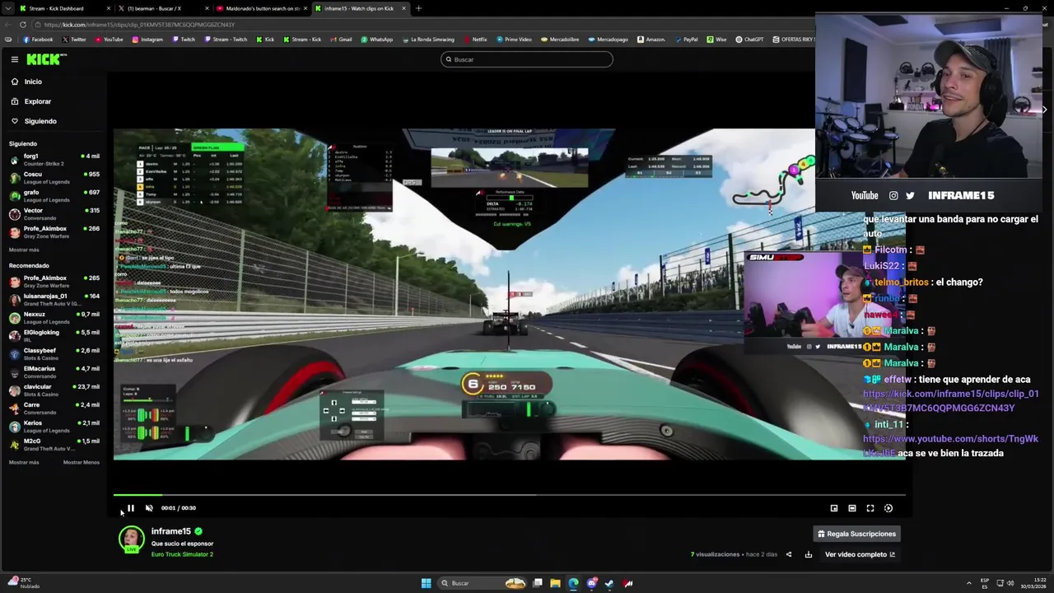
Task: Toggle picture-in-picture mode on the player
Action: [834, 508]
